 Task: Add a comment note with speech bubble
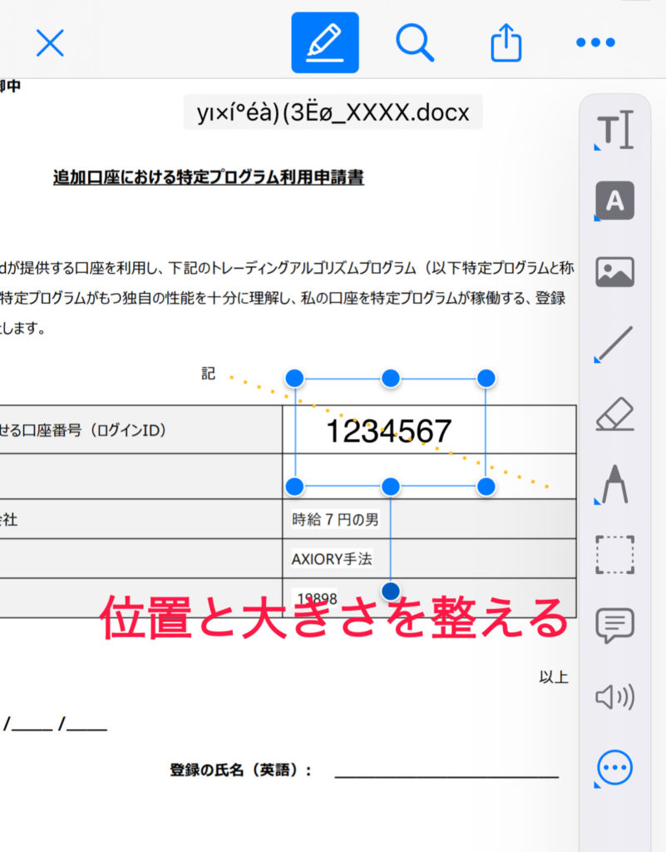coord(615,625)
